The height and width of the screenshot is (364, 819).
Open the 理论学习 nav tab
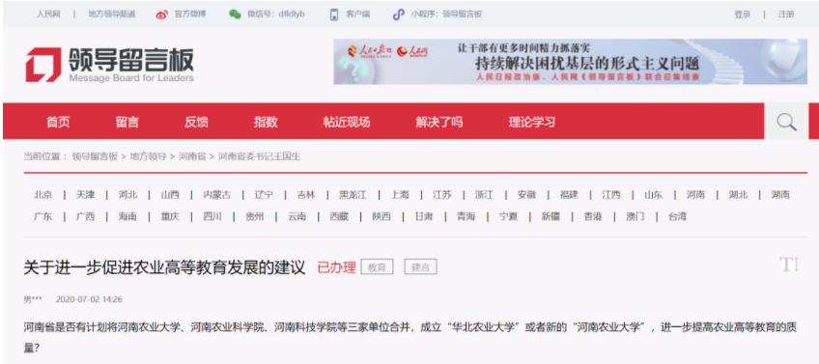532,123
